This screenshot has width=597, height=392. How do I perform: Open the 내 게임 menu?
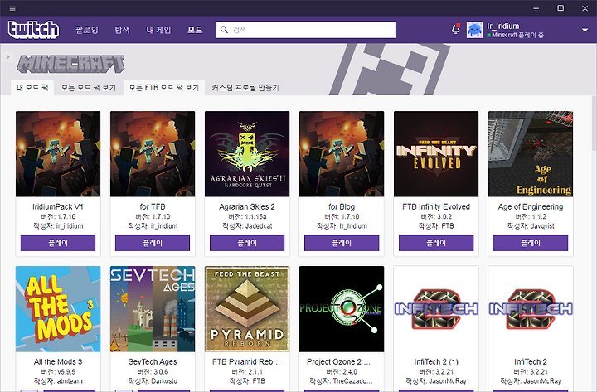coord(158,30)
